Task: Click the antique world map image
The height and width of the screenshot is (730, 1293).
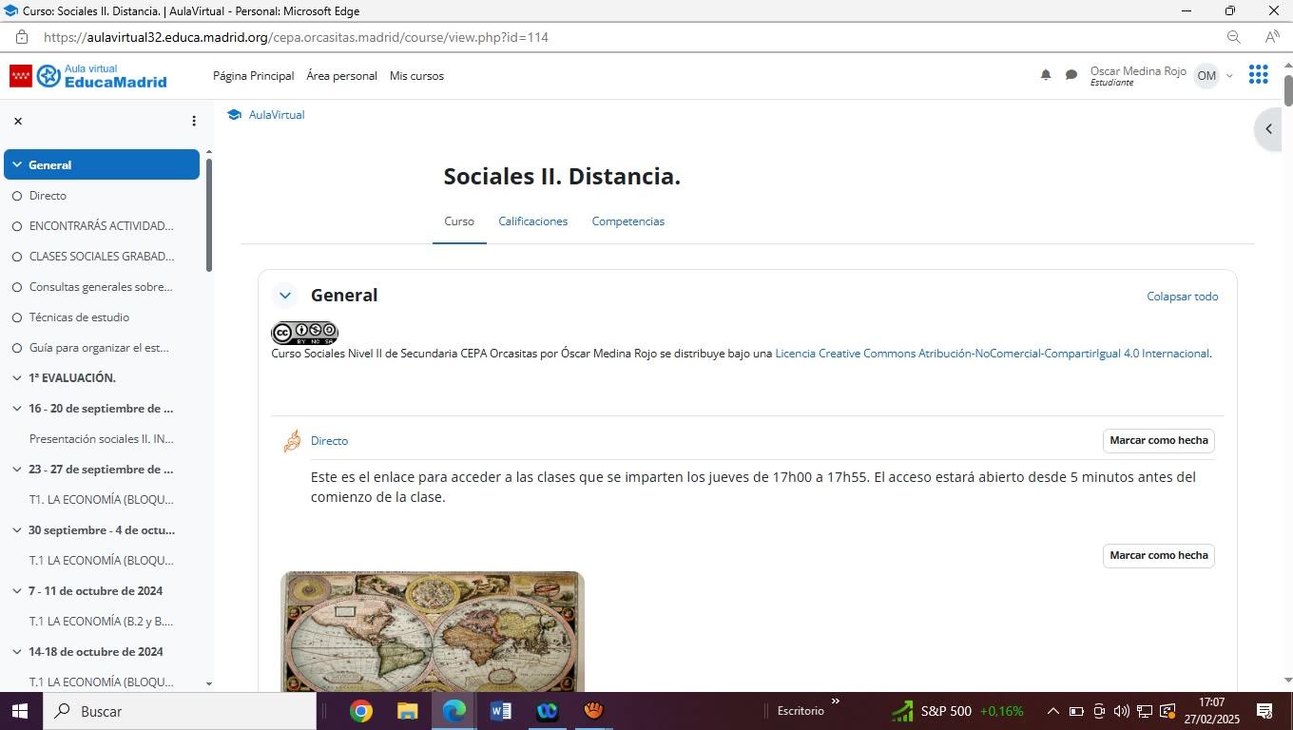Action: click(433, 632)
